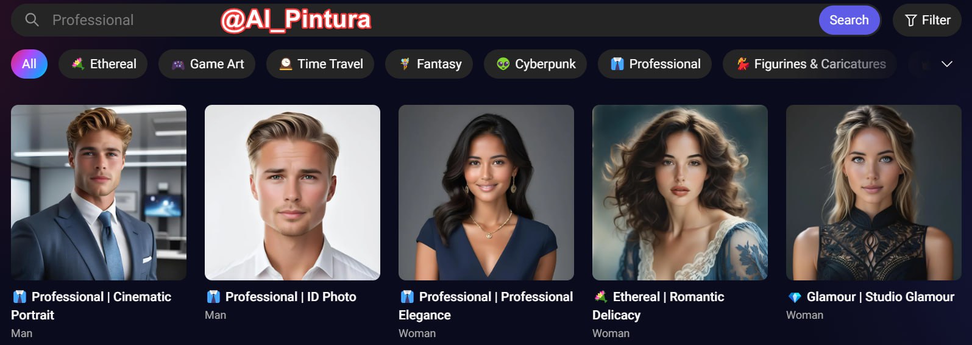The width and height of the screenshot is (972, 345).
Task: Switch to the Professional suit category tab
Action: pyautogui.click(x=655, y=64)
